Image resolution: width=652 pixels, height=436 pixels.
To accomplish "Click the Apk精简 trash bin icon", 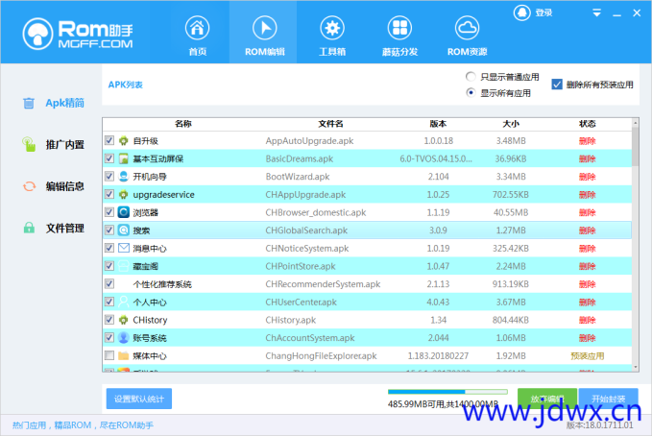I will [x=29, y=103].
